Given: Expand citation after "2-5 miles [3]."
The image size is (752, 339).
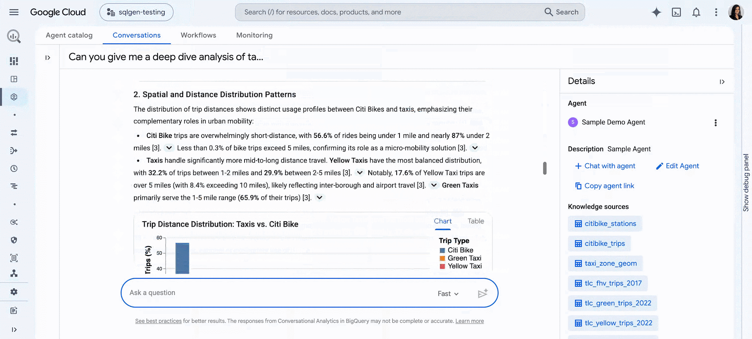Looking at the screenshot, I should pyautogui.click(x=360, y=172).
